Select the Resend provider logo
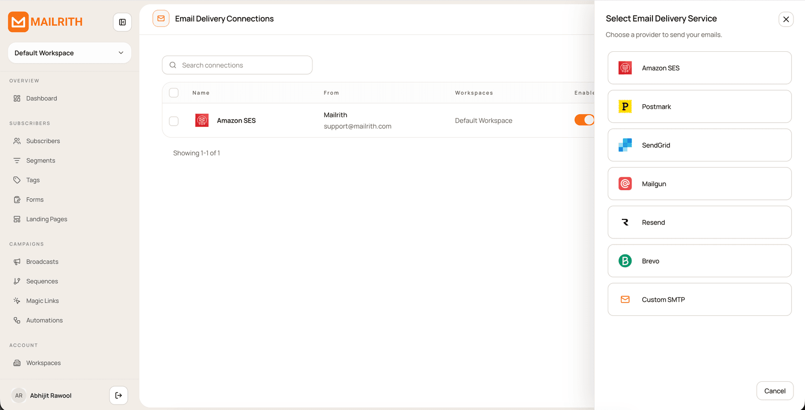This screenshot has height=410, width=805. pos(625,222)
